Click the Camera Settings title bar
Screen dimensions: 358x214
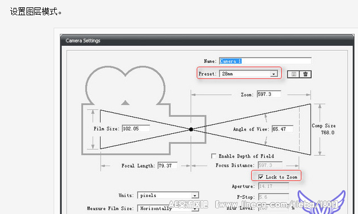[207, 41]
